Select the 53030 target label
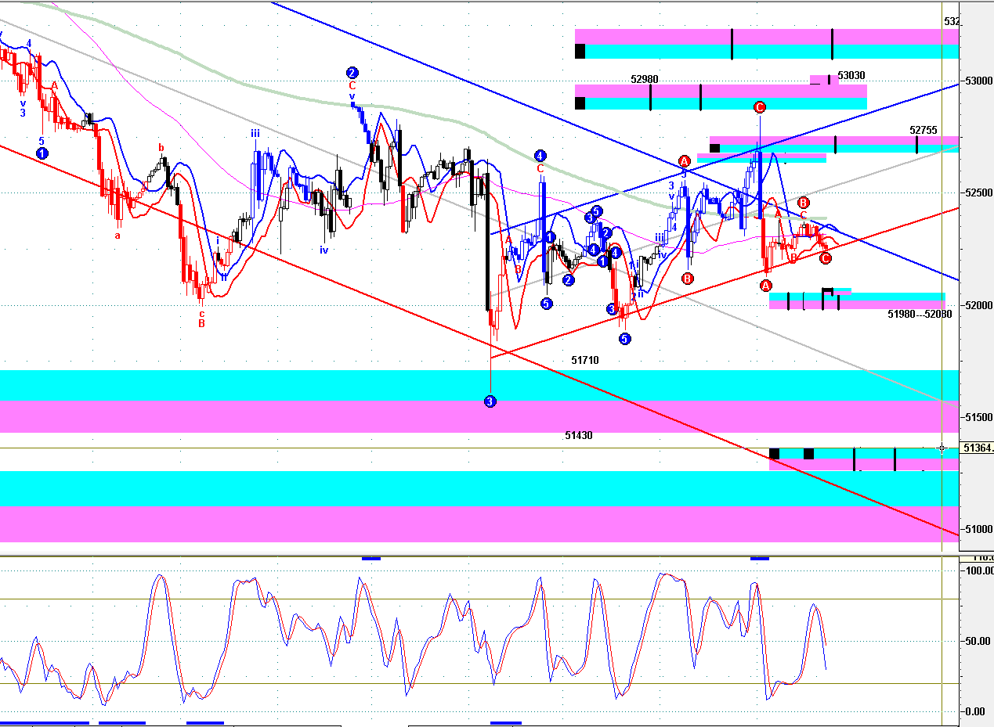The height and width of the screenshot is (727, 994). (x=851, y=75)
